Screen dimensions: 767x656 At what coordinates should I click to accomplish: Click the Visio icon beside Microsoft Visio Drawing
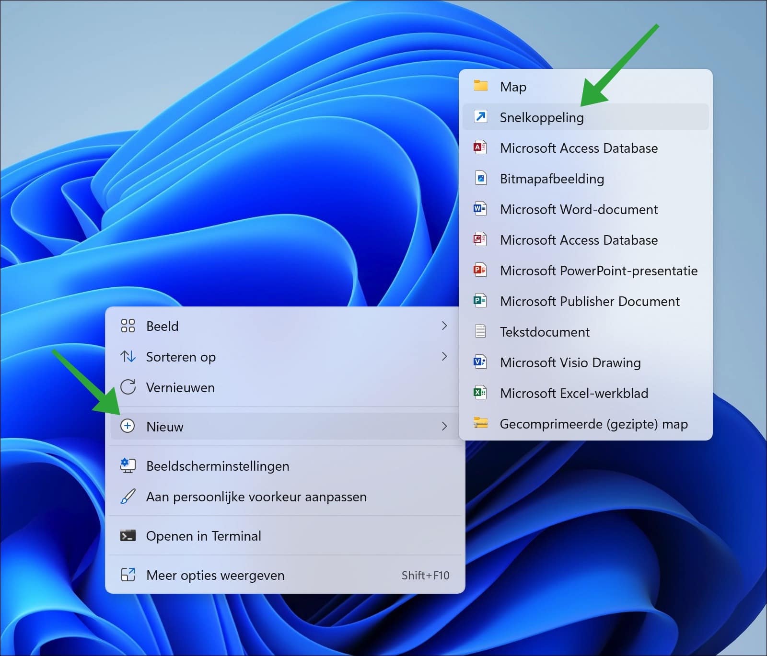click(x=480, y=362)
